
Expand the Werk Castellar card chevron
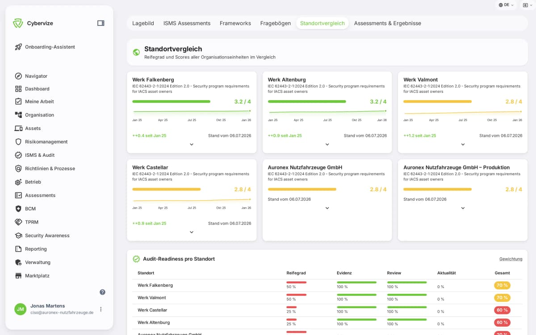(192, 232)
